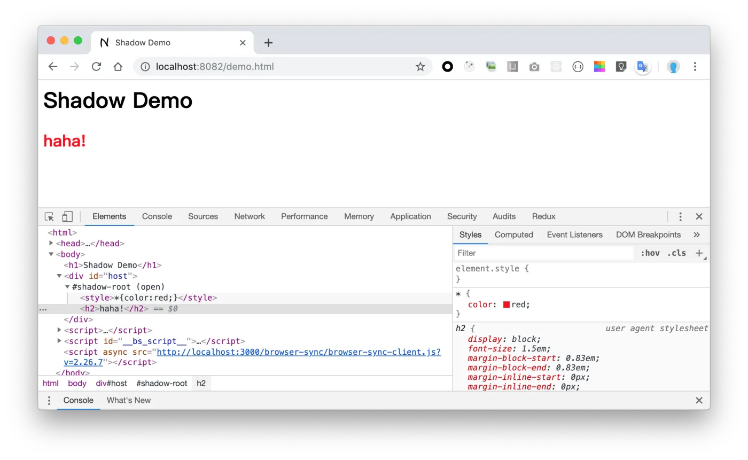Open the Google Translate extension icon
This screenshot has width=748, height=460.
[x=643, y=67]
